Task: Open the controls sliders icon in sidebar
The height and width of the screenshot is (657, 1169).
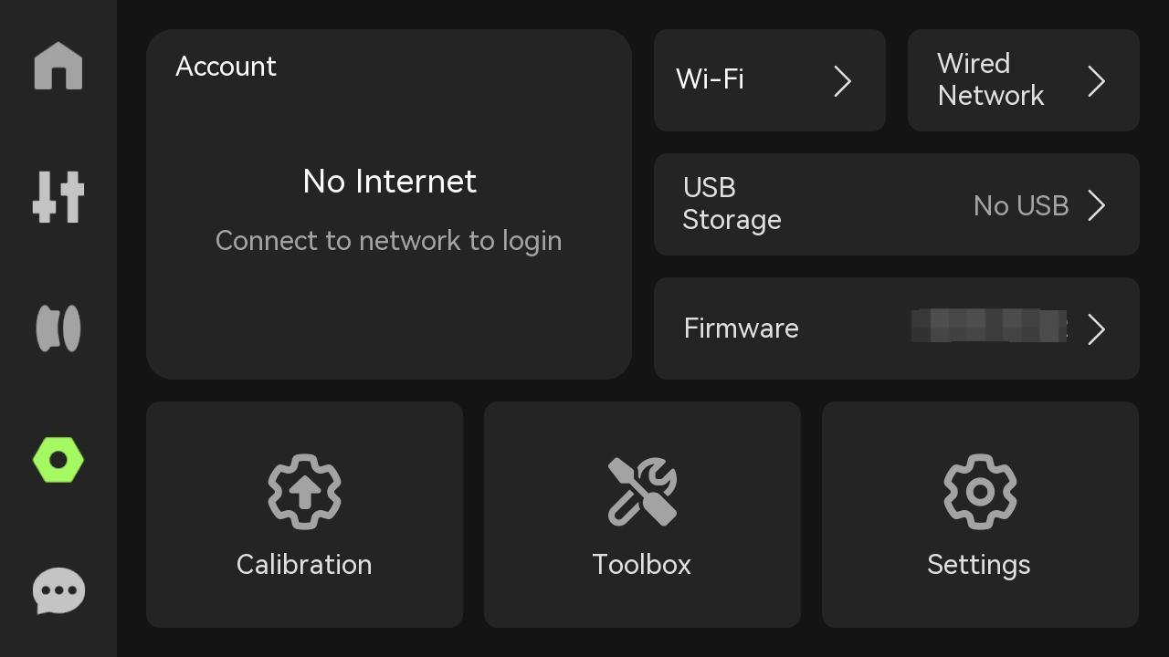Action: pos(58,197)
